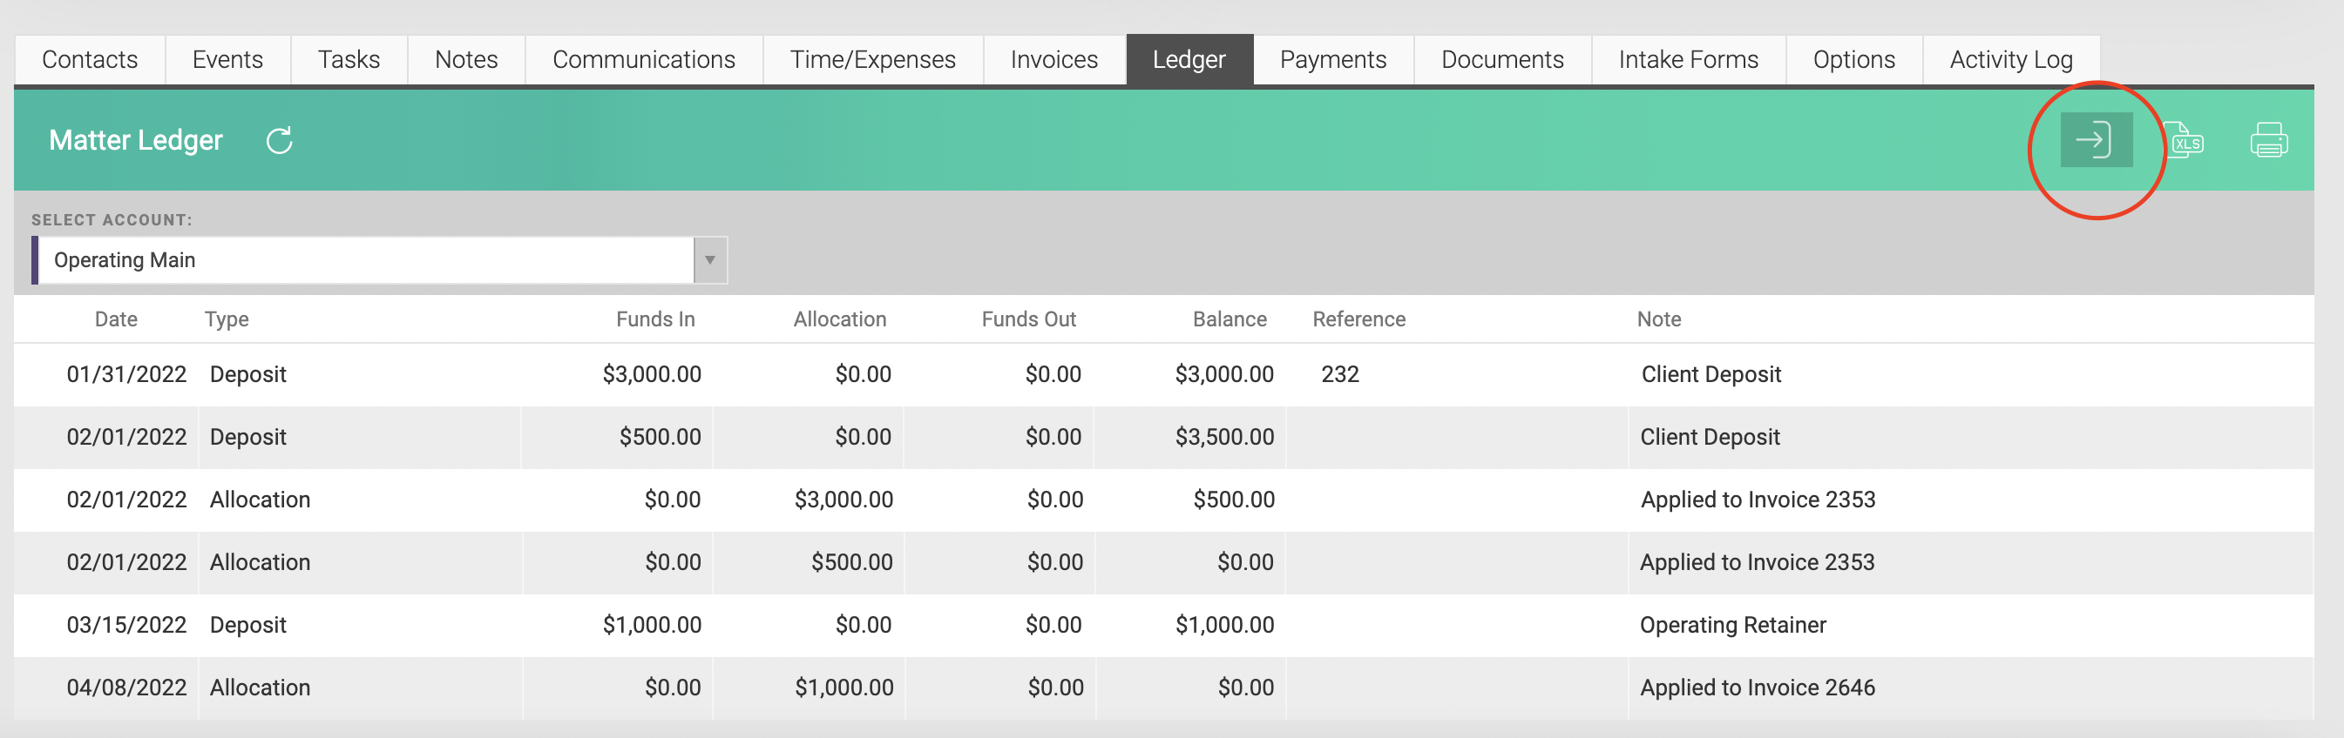Image resolution: width=2344 pixels, height=738 pixels.
Task: Click the Reference column header
Action: 1358,319
